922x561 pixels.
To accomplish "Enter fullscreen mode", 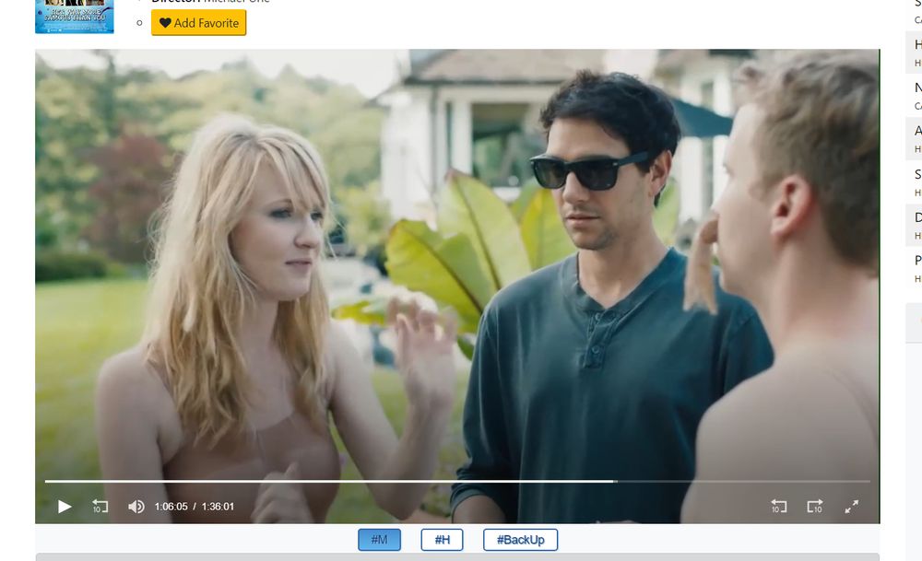I will [x=851, y=507].
